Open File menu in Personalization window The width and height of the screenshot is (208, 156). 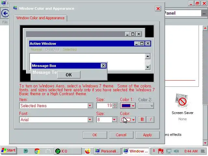pyautogui.click(x=5, y=22)
